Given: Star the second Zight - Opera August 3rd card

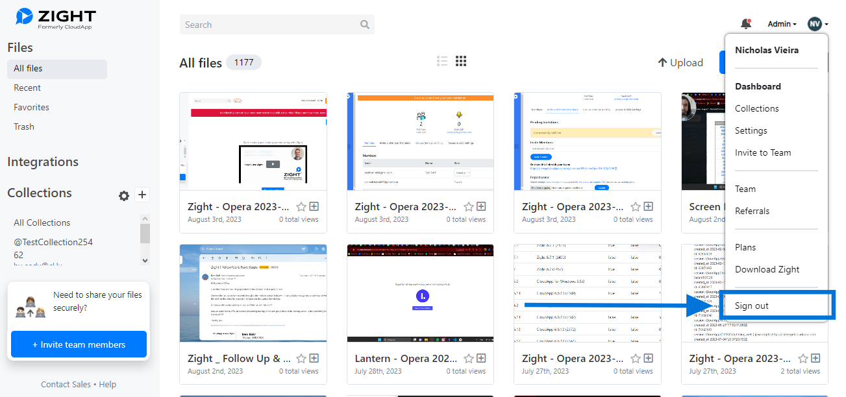Looking at the screenshot, I should coord(469,206).
